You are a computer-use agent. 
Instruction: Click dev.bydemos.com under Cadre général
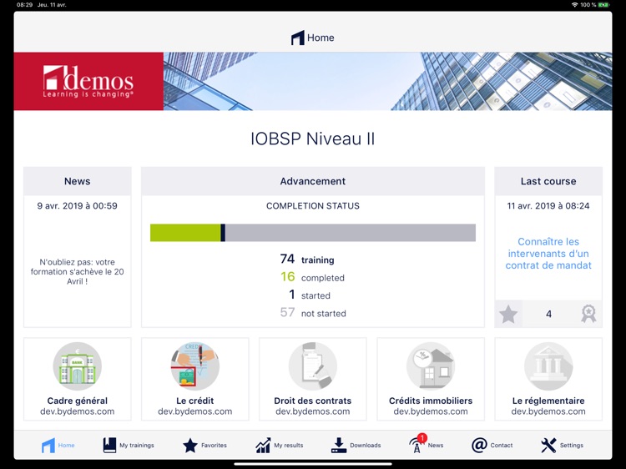(78, 411)
